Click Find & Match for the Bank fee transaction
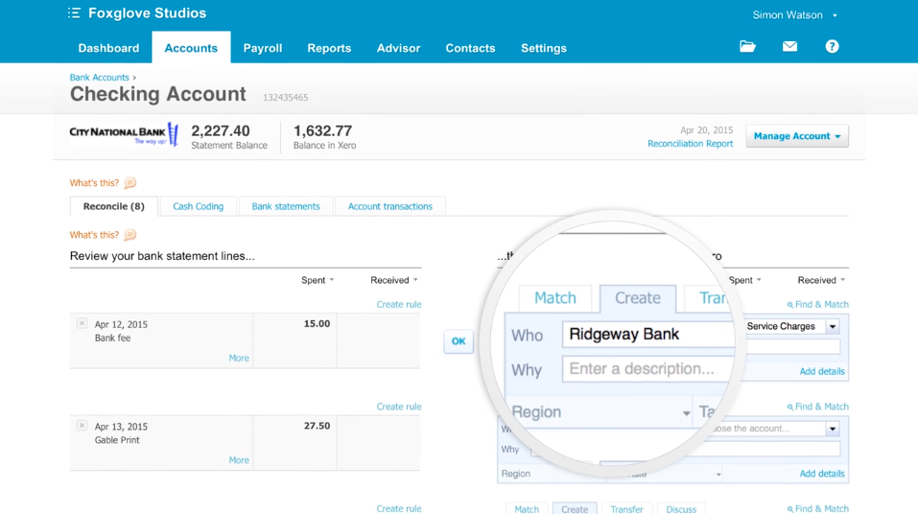Viewport: 918px width, 514px height. [818, 304]
